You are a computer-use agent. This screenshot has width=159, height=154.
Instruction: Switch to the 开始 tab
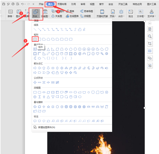(x=41, y=4)
